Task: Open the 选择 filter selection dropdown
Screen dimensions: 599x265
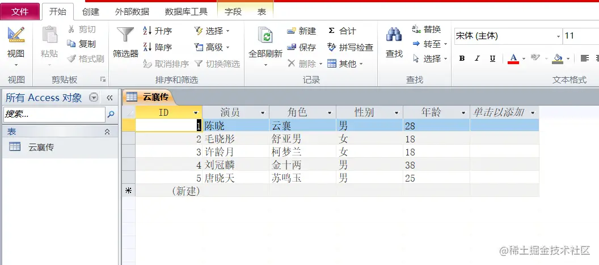Action: tap(212, 31)
